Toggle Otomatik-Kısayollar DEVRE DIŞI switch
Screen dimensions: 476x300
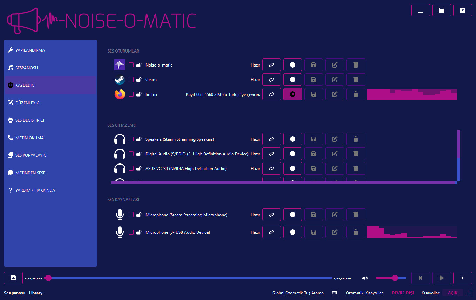(x=402, y=293)
